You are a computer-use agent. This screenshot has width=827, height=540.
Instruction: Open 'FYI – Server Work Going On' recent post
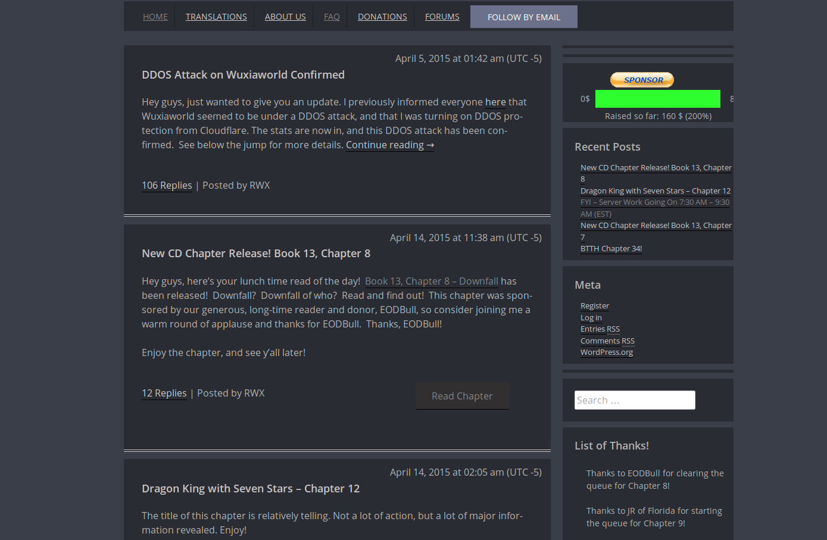[x=655, y=208]
